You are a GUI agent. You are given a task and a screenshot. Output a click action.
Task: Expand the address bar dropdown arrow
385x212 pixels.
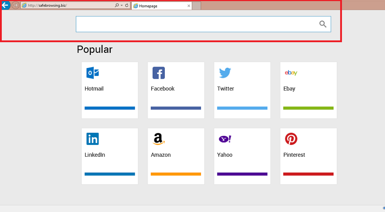(122, 6)
